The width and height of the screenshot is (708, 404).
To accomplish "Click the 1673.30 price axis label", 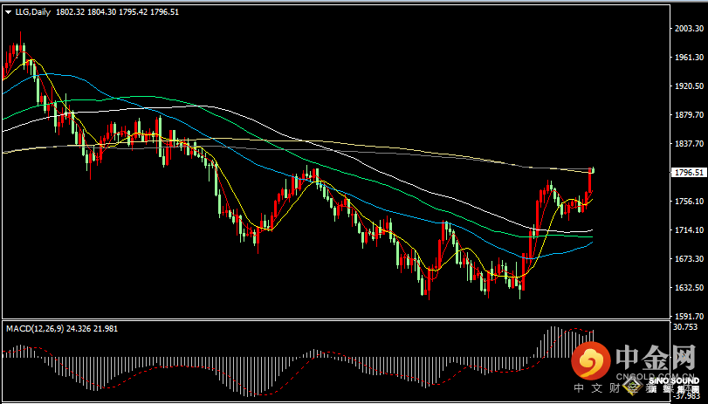I will point(689,259).
